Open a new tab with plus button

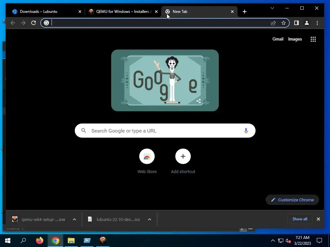[244, 12]
